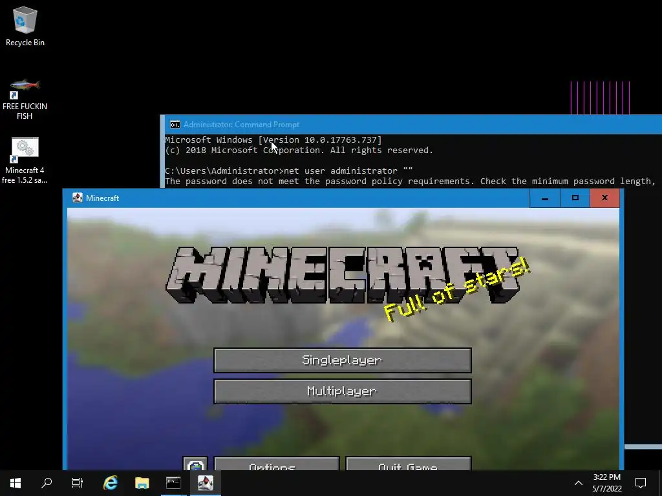Maximize the Minecraft window
662x496 pixels.
coord(575,198)
